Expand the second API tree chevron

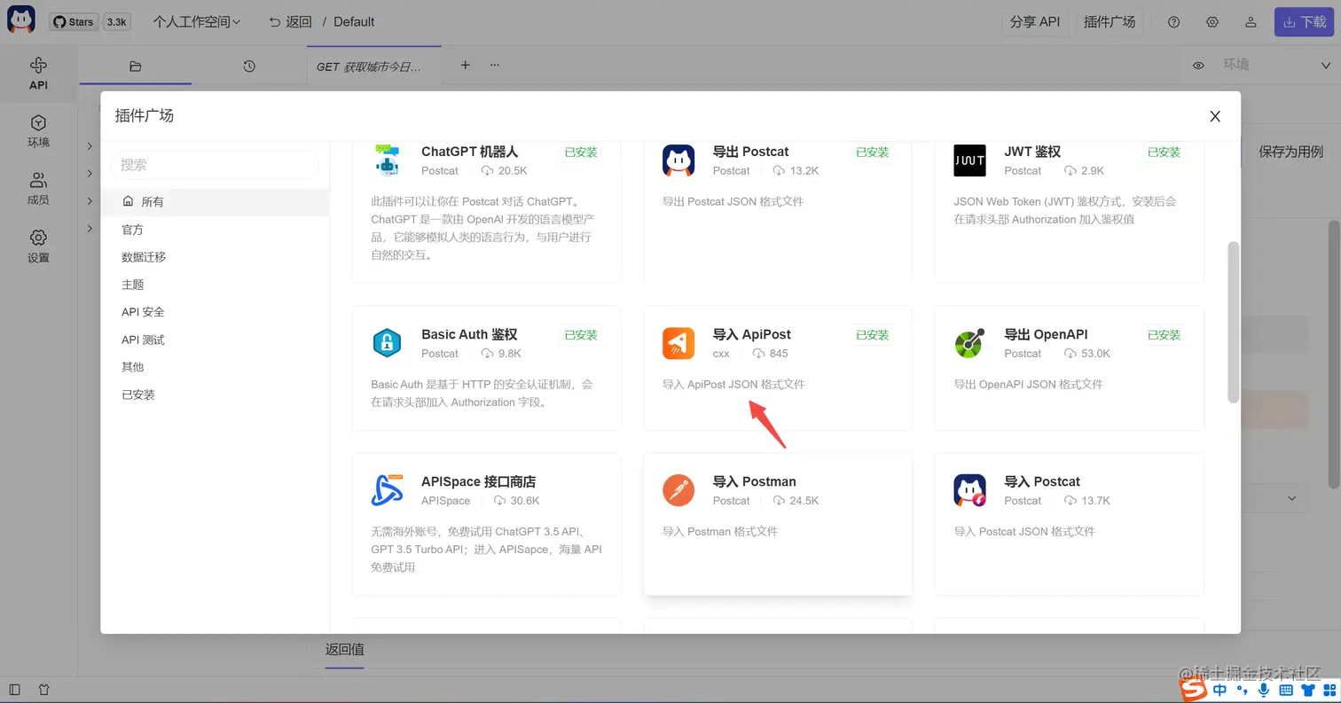tap(90, 174)
